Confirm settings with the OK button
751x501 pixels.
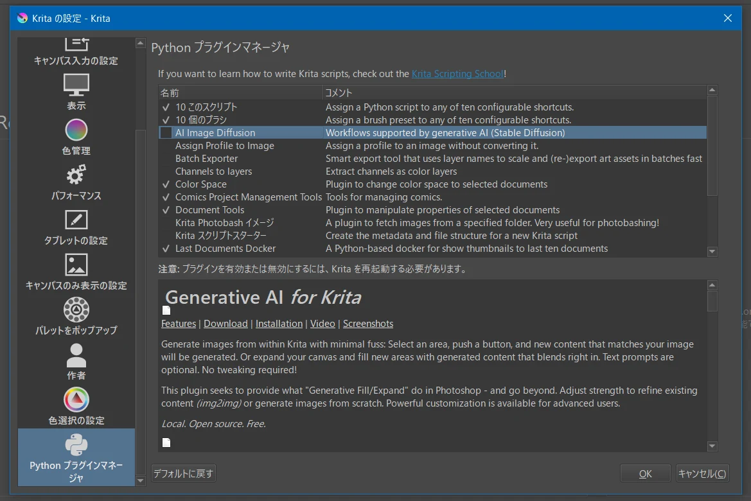645,473
